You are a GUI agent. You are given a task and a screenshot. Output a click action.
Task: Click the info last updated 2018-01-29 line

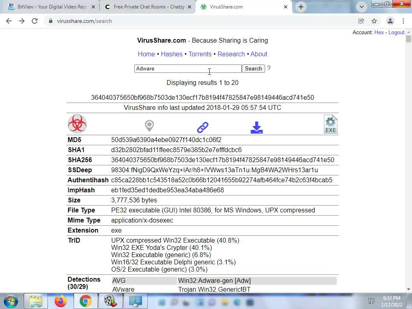point(203,108)
